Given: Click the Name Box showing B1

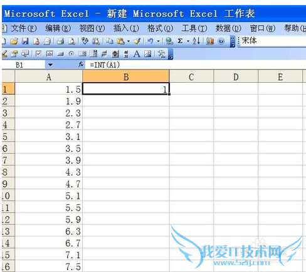Looking at the screenshot, I should pos(24,65).
